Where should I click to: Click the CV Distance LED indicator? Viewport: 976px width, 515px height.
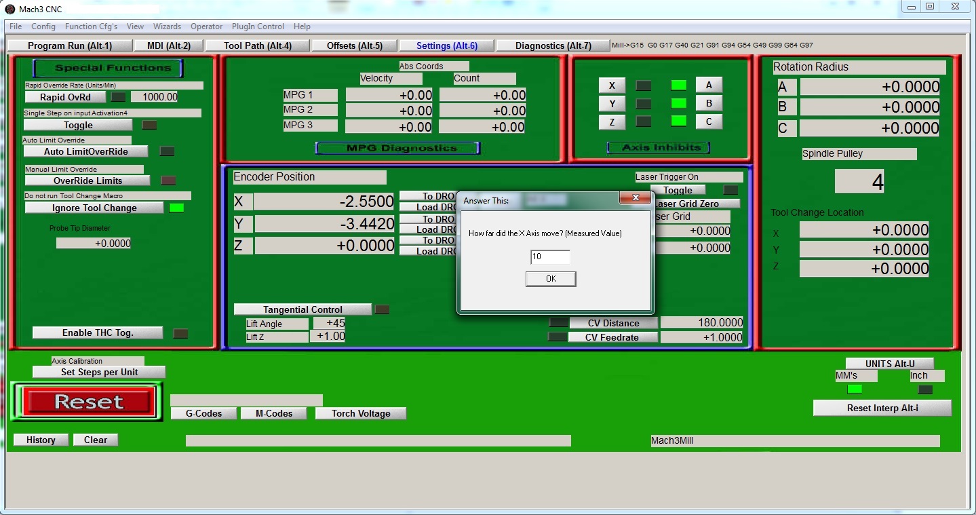[559, 322]
